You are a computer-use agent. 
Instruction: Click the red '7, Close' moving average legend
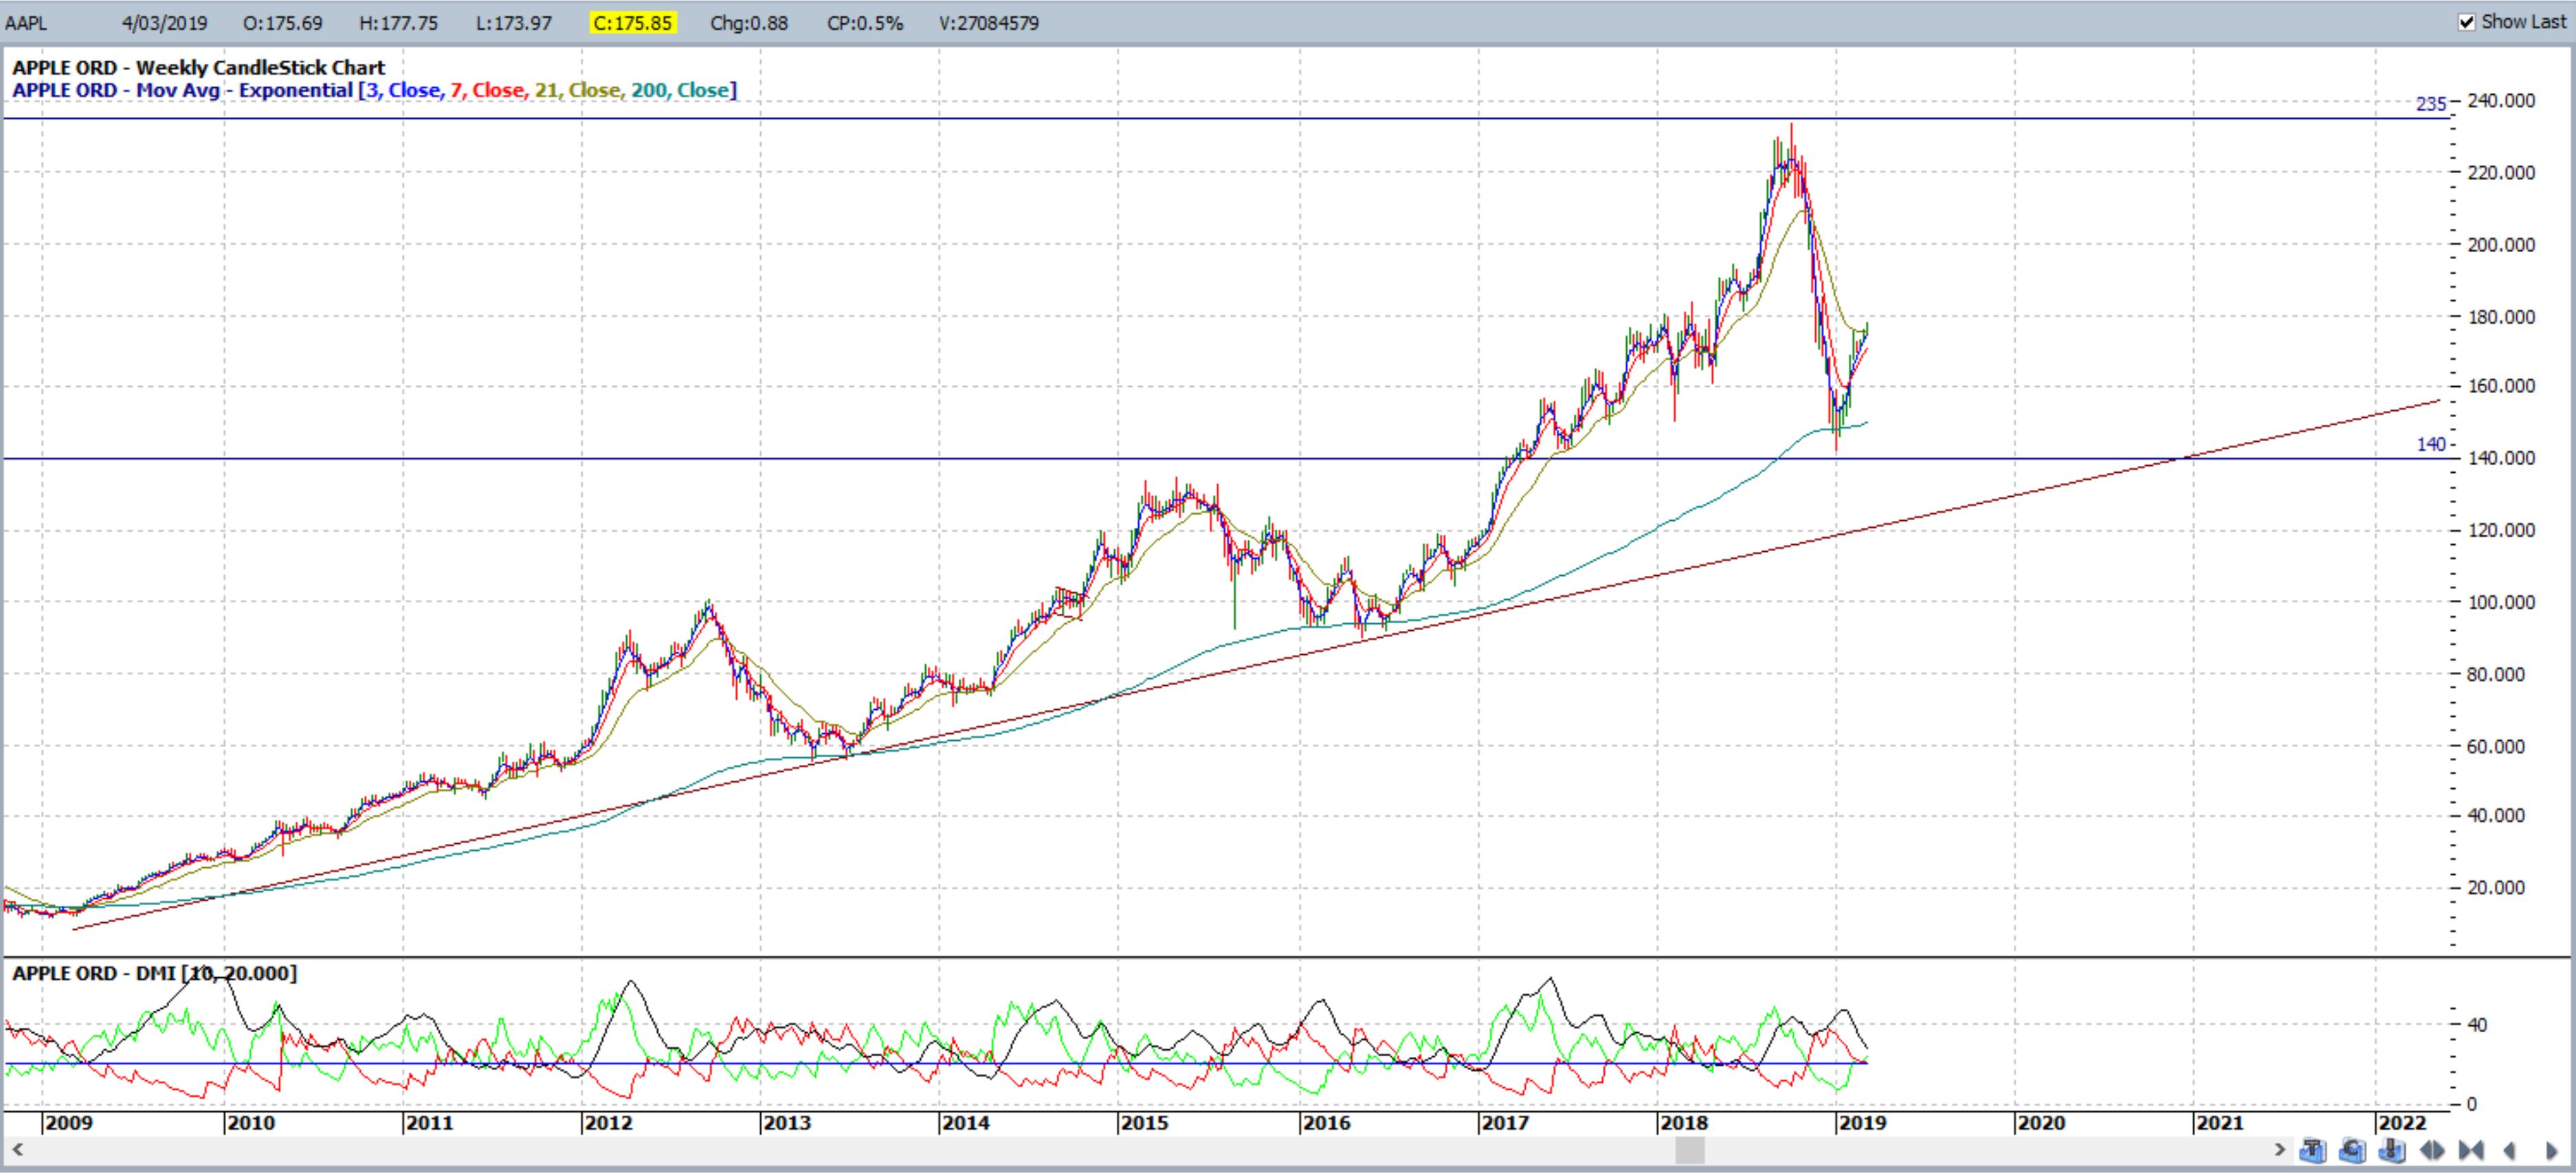(487, 90)
